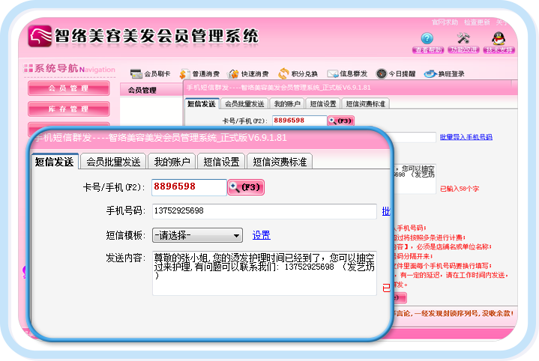Image resolution: width=539 pixels, height=361 pixels.
Task: Click the pink hair-logo icon beside the system title
Action: pyautogui.click(x=40, y=36)
